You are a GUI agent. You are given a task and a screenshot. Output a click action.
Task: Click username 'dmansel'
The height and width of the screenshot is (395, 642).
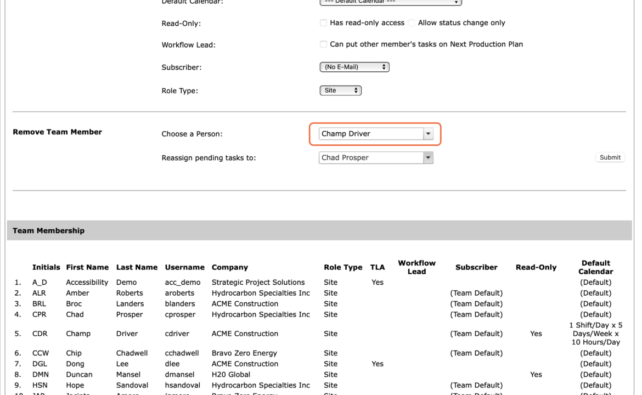(180, 375)
